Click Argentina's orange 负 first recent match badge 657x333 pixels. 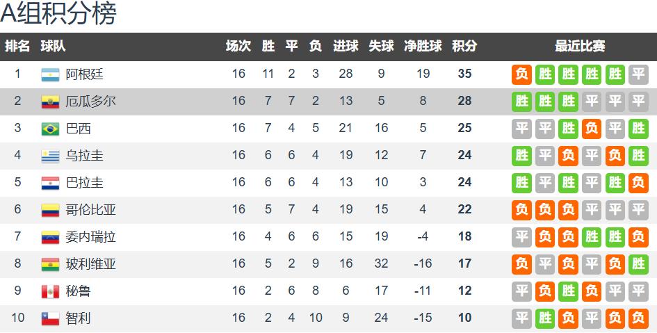(521, 74)
